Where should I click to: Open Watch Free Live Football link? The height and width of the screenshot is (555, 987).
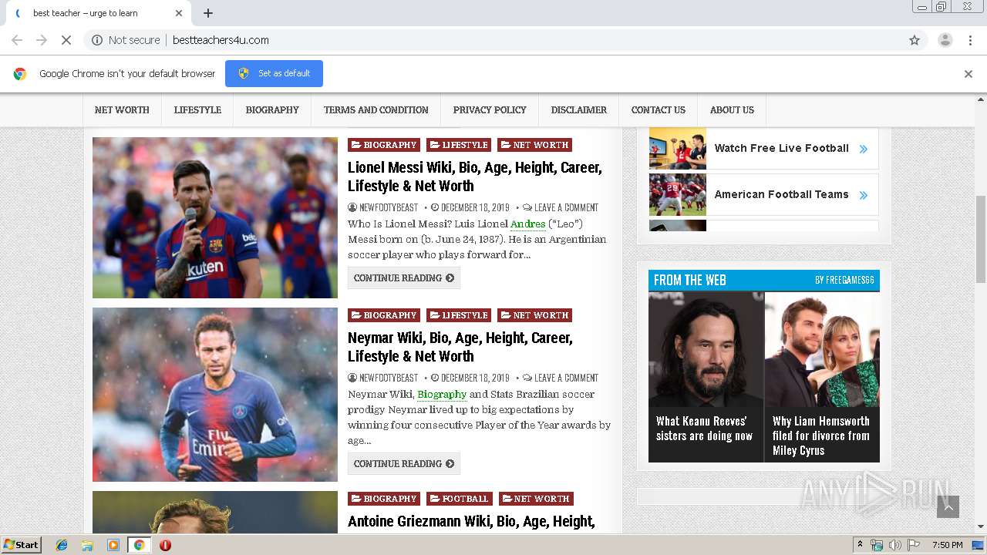tap(781, 149)
